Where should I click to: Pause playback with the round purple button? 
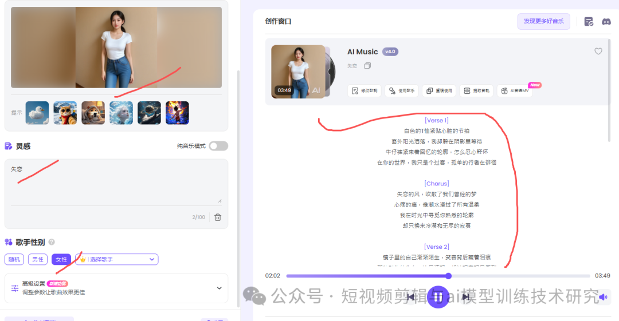pos(438,297)
